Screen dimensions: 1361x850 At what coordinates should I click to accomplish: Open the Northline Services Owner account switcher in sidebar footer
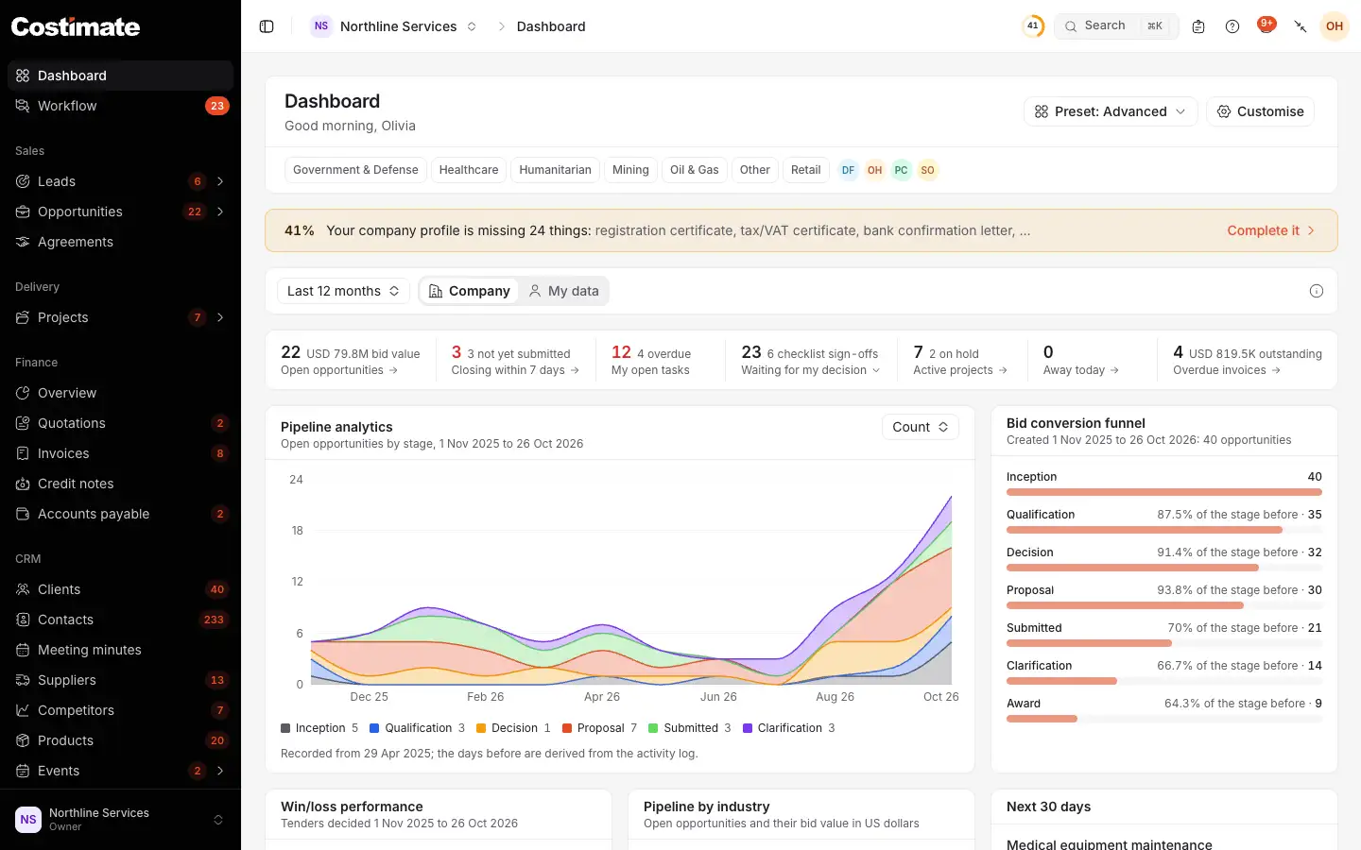(120, 820)
